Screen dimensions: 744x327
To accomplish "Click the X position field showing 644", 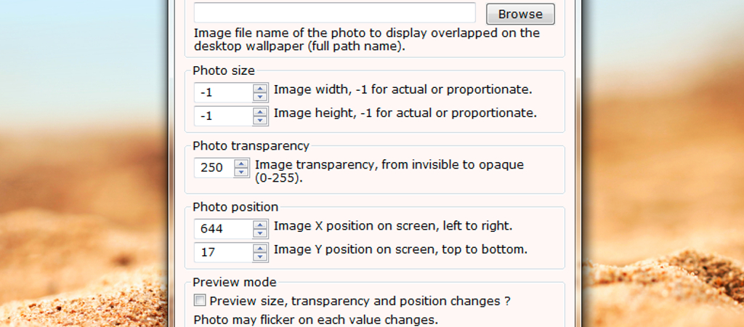I will [x=223, y=229].
